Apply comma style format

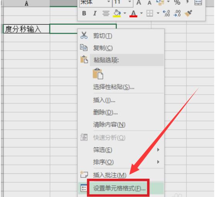coord(188,2)
